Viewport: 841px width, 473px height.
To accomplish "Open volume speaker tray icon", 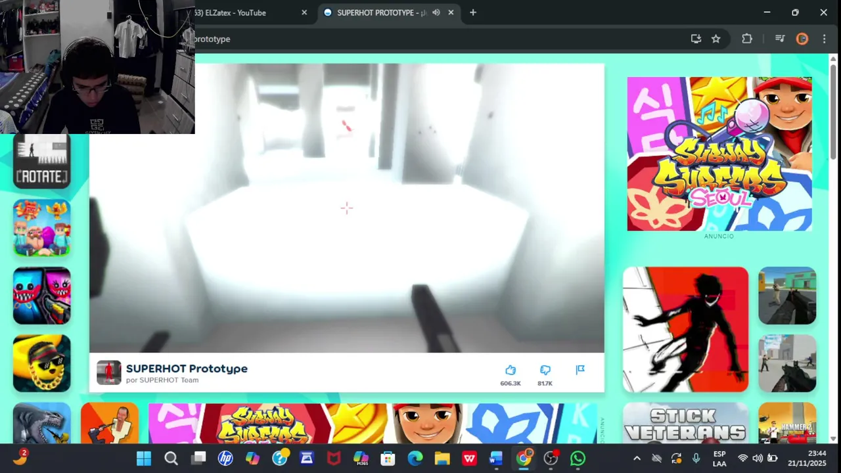I will coord(758,459).
